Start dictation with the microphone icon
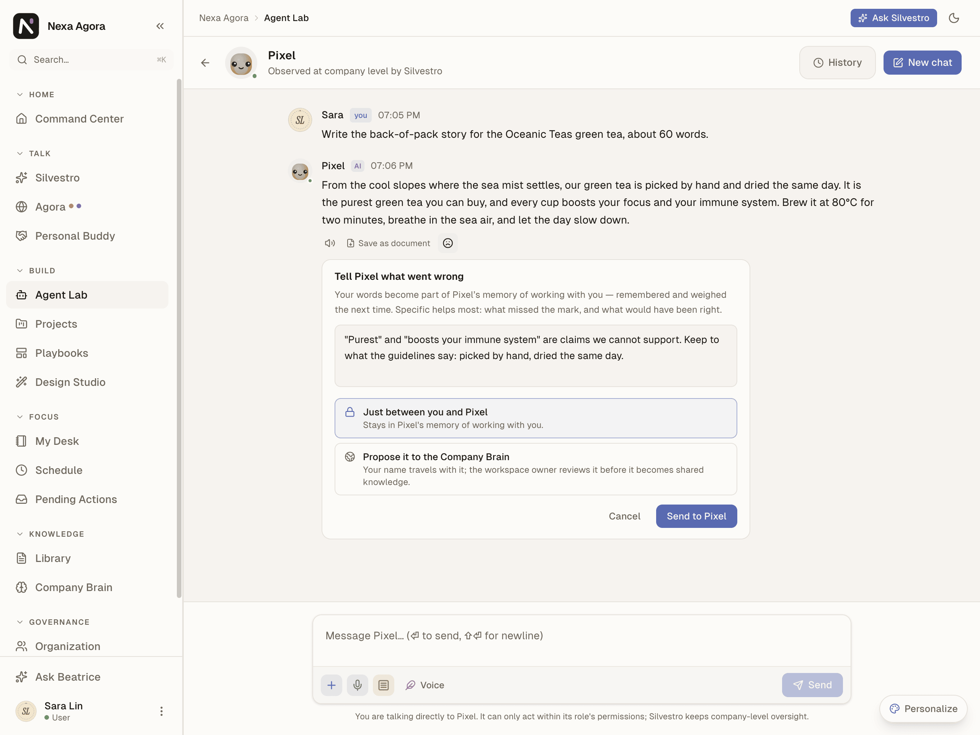Viewport: 980px width, 735px height. point(358,685)
